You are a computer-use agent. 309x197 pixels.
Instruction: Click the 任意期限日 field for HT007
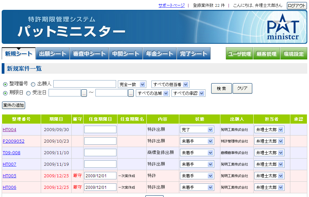point(100,164)
